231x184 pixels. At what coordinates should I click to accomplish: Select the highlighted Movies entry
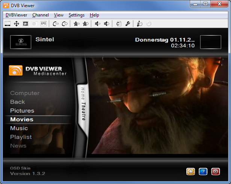(38, 119)
